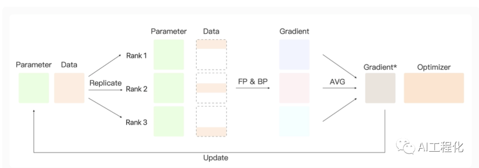Image resolution: width=479 pixels, height=168 pixels.
Task: Click the WeChat logo icon in watermark
Action: pyautogui.click(x=405, y=146)
